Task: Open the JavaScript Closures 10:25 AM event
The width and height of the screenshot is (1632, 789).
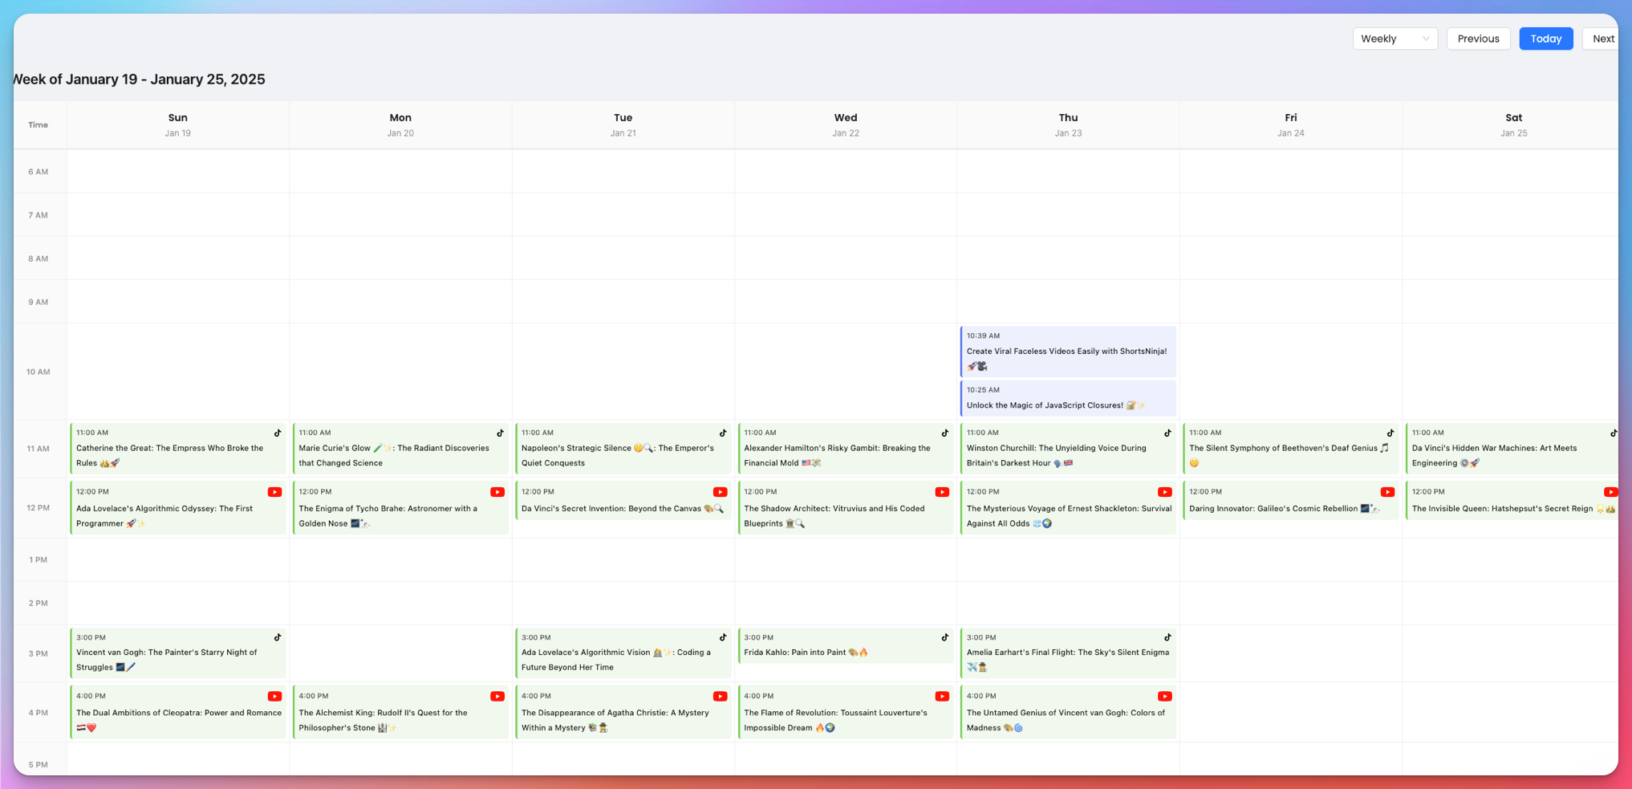Action: pyautogui.click(x=1067, y=399)
